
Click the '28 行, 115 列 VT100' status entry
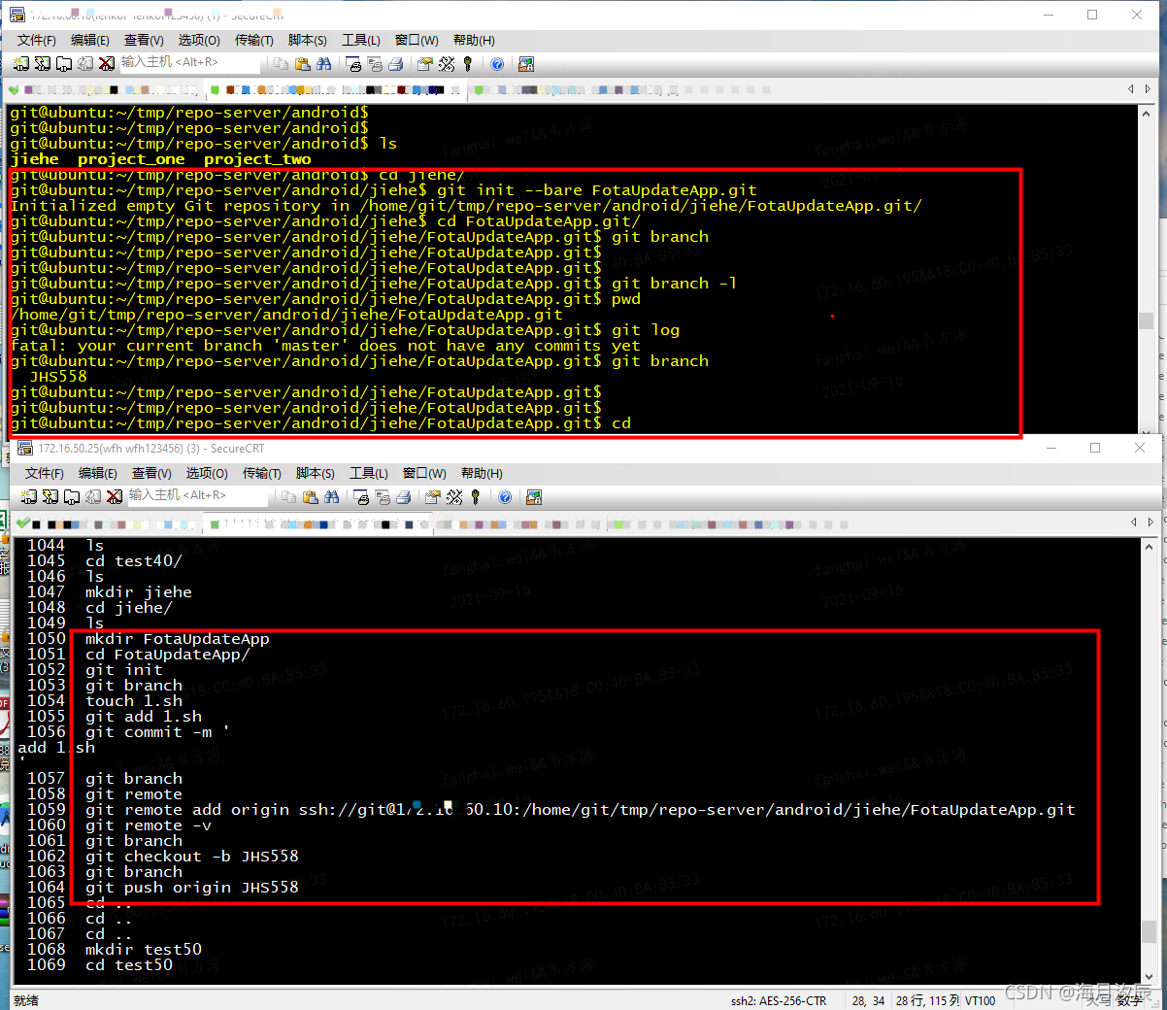(946, 1000)
